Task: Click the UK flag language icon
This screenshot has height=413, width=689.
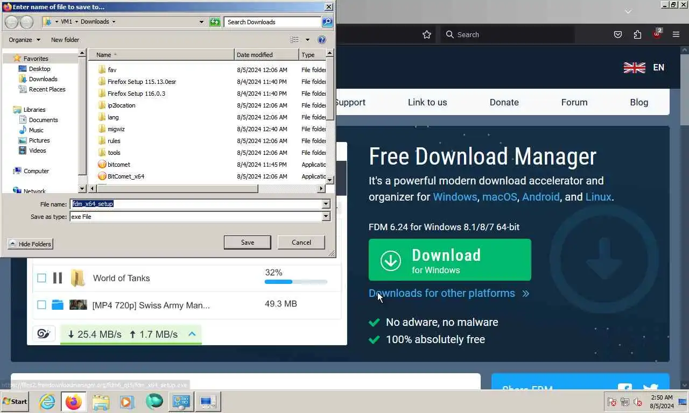Action: [634, 68]
